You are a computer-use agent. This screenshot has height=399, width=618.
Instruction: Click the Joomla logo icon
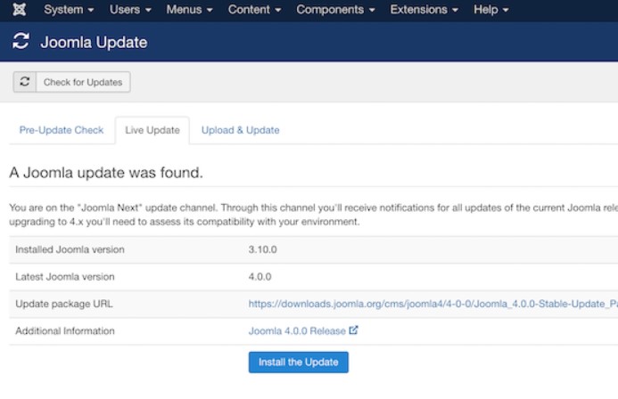point(20,9)
